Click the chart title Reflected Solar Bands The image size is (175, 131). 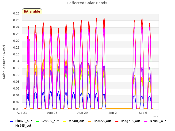87,3
